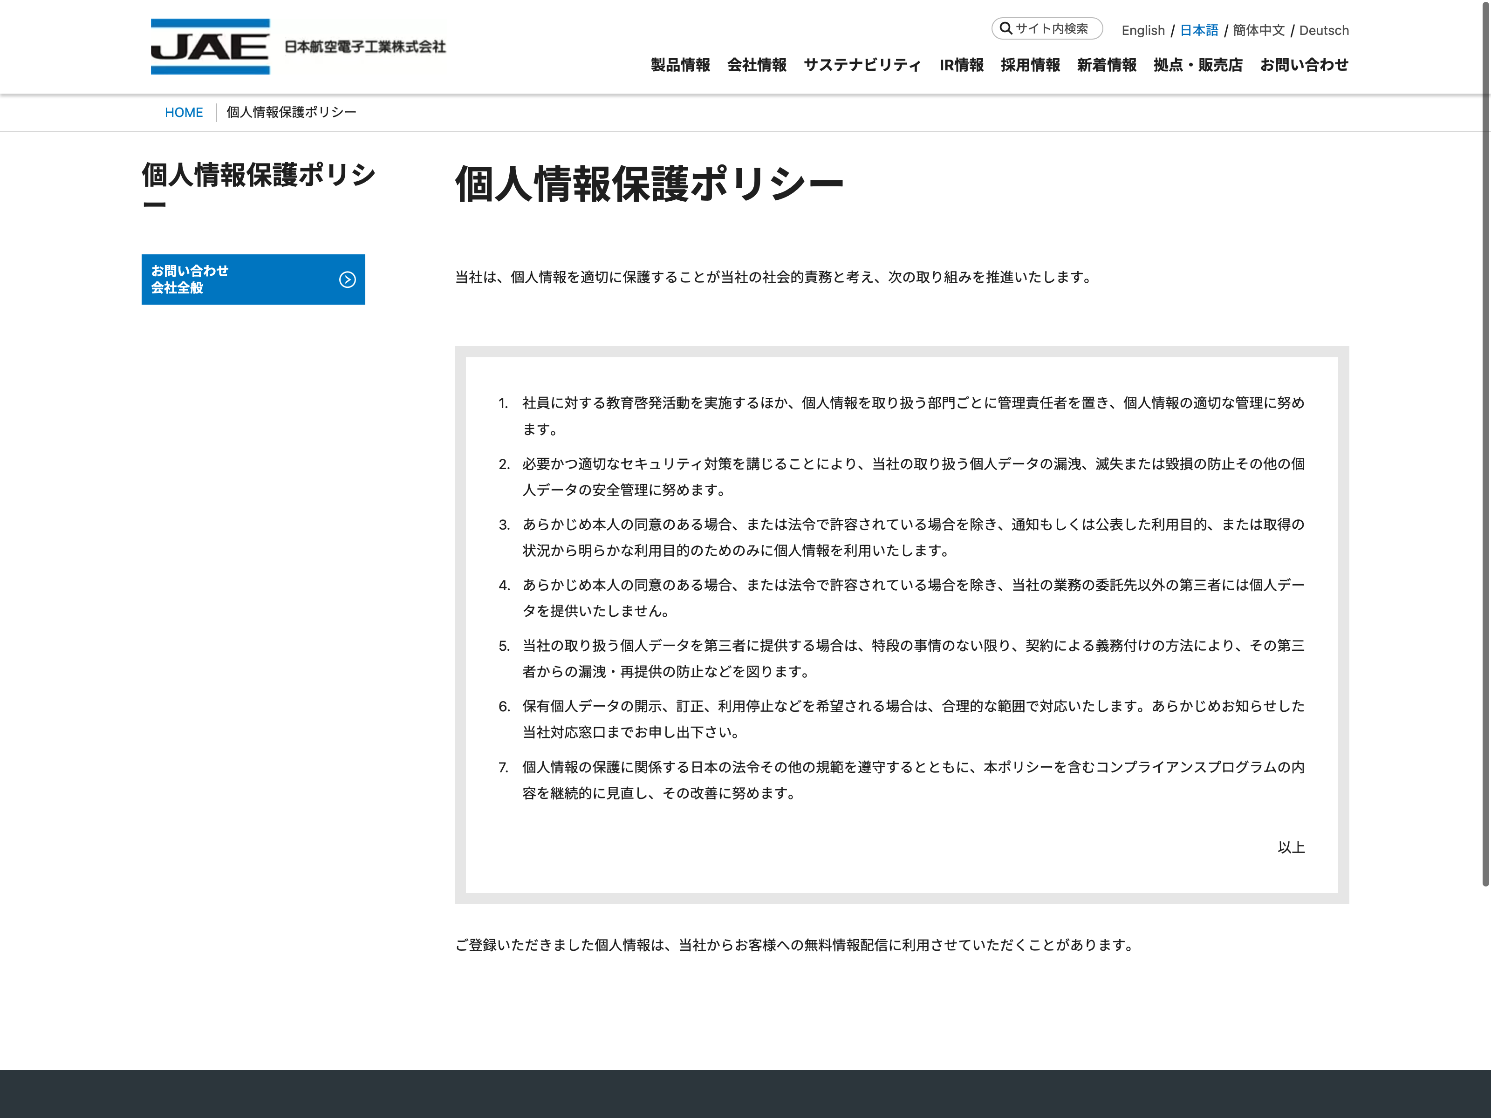Open the サステナビリティ menu
The image size is (1491, 1118).
click(862, 65)
